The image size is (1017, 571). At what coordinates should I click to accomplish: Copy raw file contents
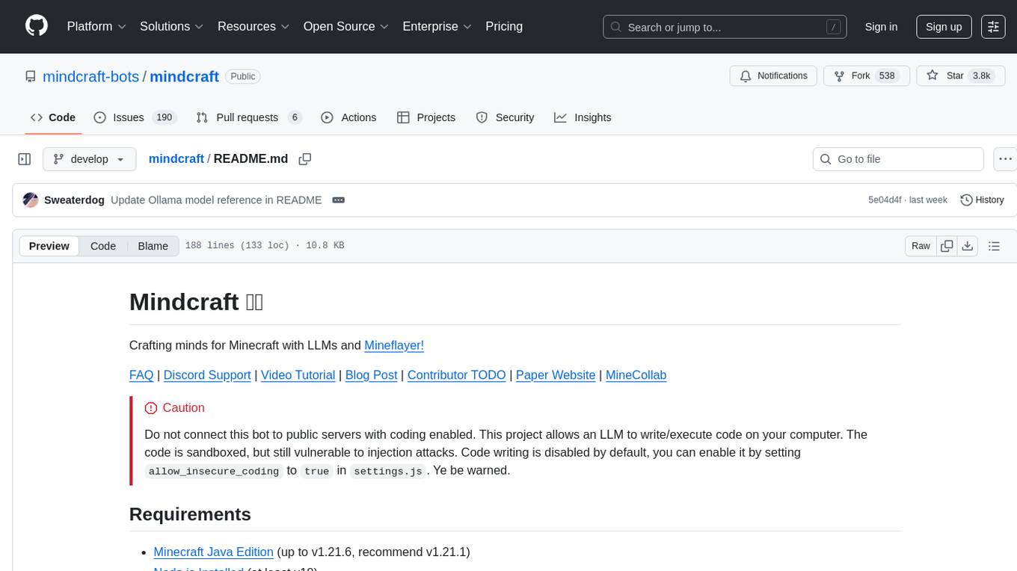pyautogui.click(x=947, y=246)
